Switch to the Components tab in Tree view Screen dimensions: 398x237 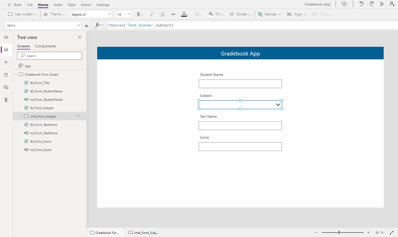45,46
